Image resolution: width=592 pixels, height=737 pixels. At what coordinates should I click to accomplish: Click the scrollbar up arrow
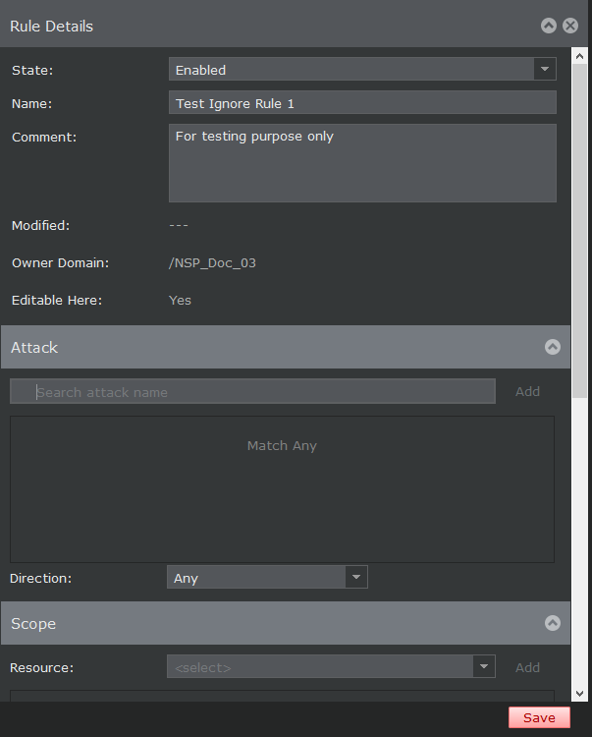point(580,56)
